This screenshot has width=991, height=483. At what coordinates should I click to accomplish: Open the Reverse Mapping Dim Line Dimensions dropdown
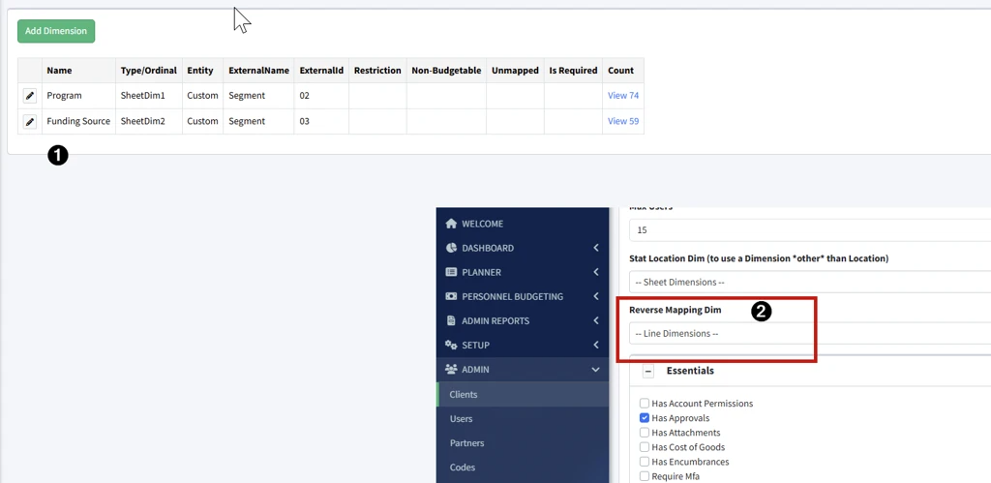click(810, 333)
